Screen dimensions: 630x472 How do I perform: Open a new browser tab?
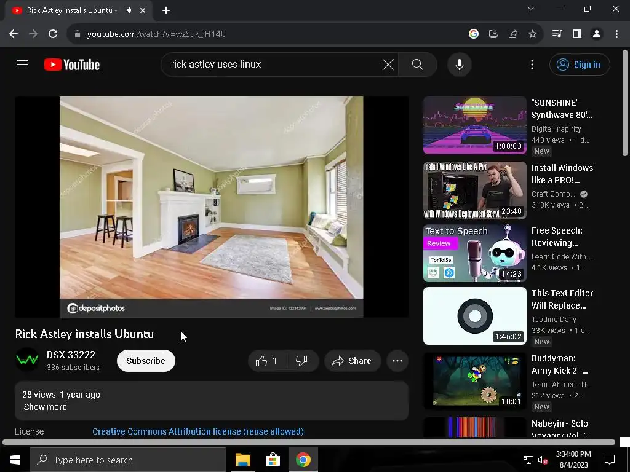coord(166,10)
